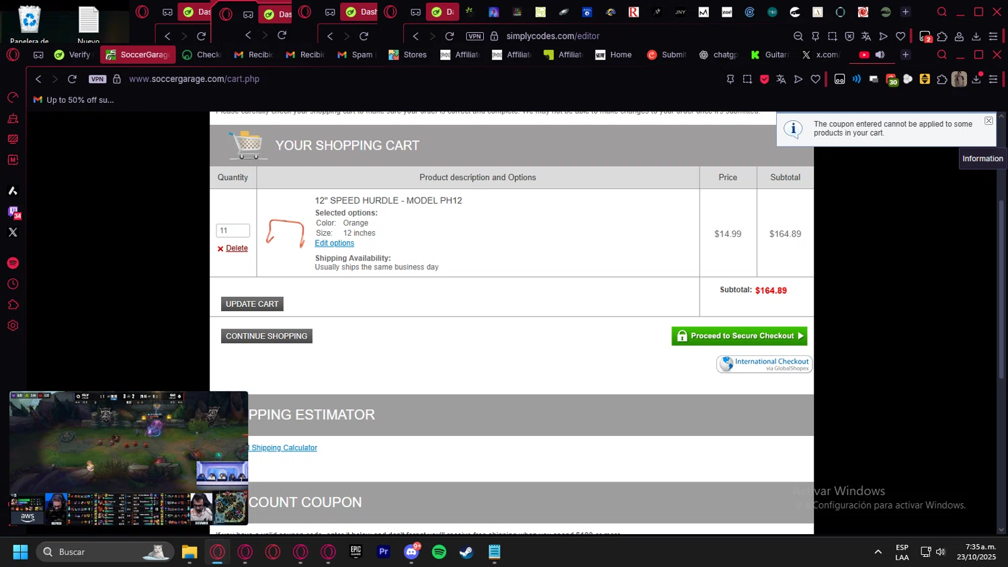1008x567 pixels.
Task: Open X (Twitter) in the Opera sidebar
Action: point(13,232)
